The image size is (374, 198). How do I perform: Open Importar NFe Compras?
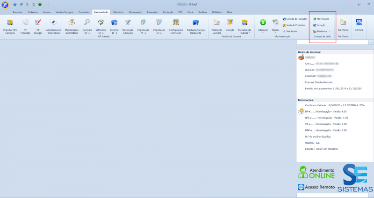[10, 24]
